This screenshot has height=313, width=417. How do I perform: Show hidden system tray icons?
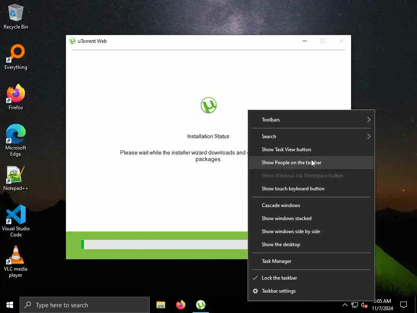click(x=345, y=305)
